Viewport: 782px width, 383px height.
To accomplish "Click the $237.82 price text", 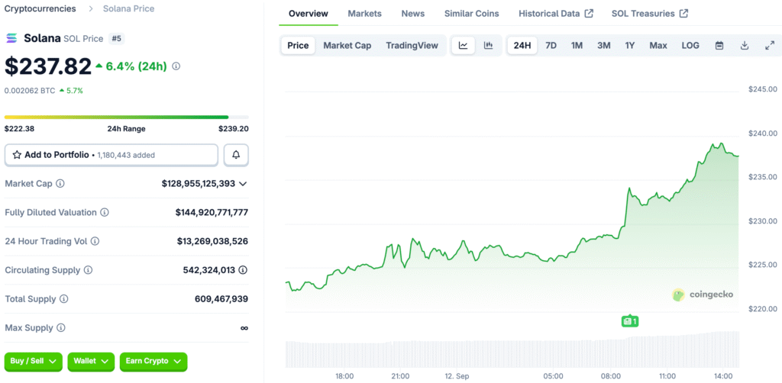I will 48,66.
